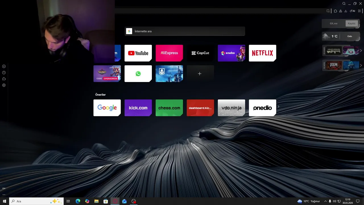Open Task View on the taskbar
This screenshot has height=205, width=364.
pyautogui.click(x=68, y=201)
